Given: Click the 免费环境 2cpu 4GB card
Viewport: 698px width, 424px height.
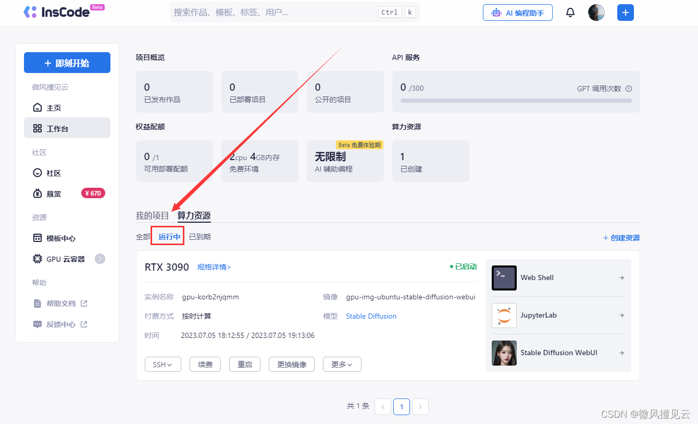Looking at the screenshot, I should [260, 161].
